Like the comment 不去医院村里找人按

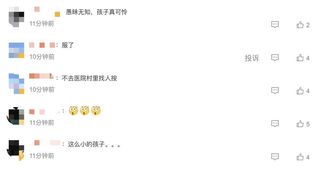(x=300, y=91)
